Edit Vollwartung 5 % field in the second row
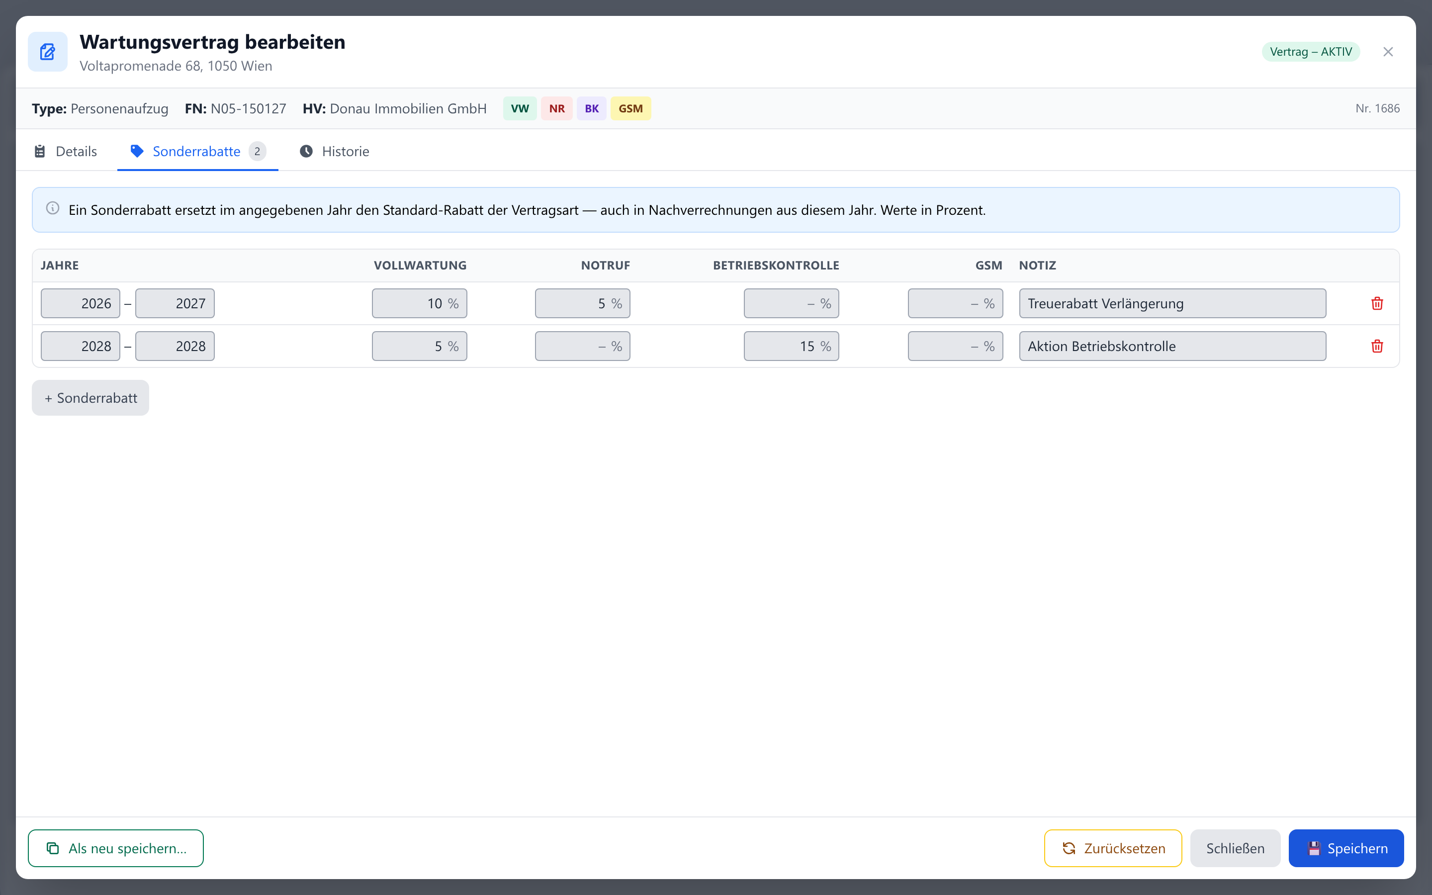 pyautogui.click(x=420, y=346)
